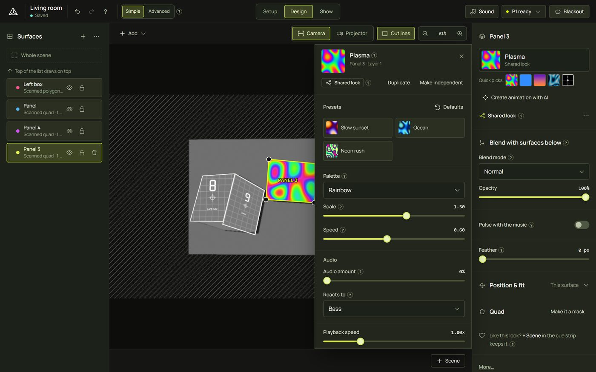The image size is (596, 372).
Task: Zoom in the canvas view
Action: pos(460,34)
